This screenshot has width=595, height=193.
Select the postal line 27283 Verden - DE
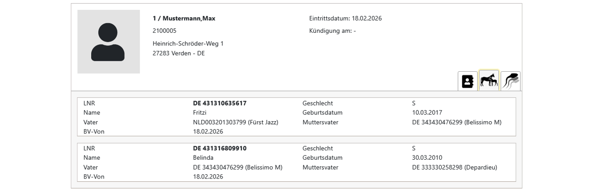(178, 53)
